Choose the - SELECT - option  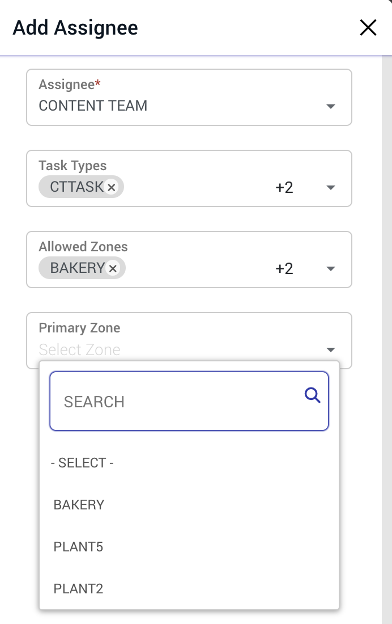pyautogui.click(x=82, y=463)
